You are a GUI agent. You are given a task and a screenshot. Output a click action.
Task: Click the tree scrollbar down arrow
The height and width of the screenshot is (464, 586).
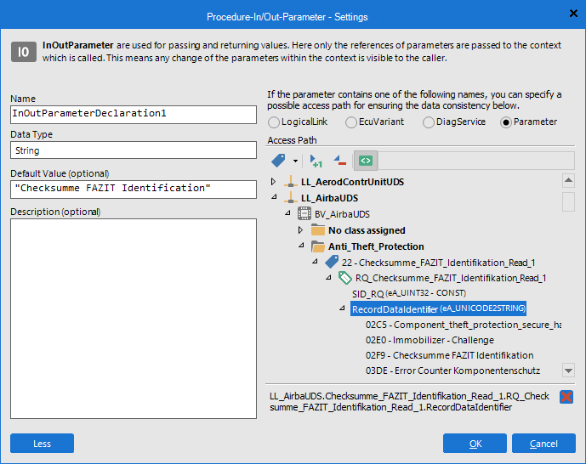point(568,370)
